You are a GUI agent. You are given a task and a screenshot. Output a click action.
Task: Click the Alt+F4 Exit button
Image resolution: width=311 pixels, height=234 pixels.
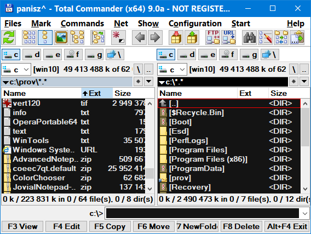click(x=287, y=226)
